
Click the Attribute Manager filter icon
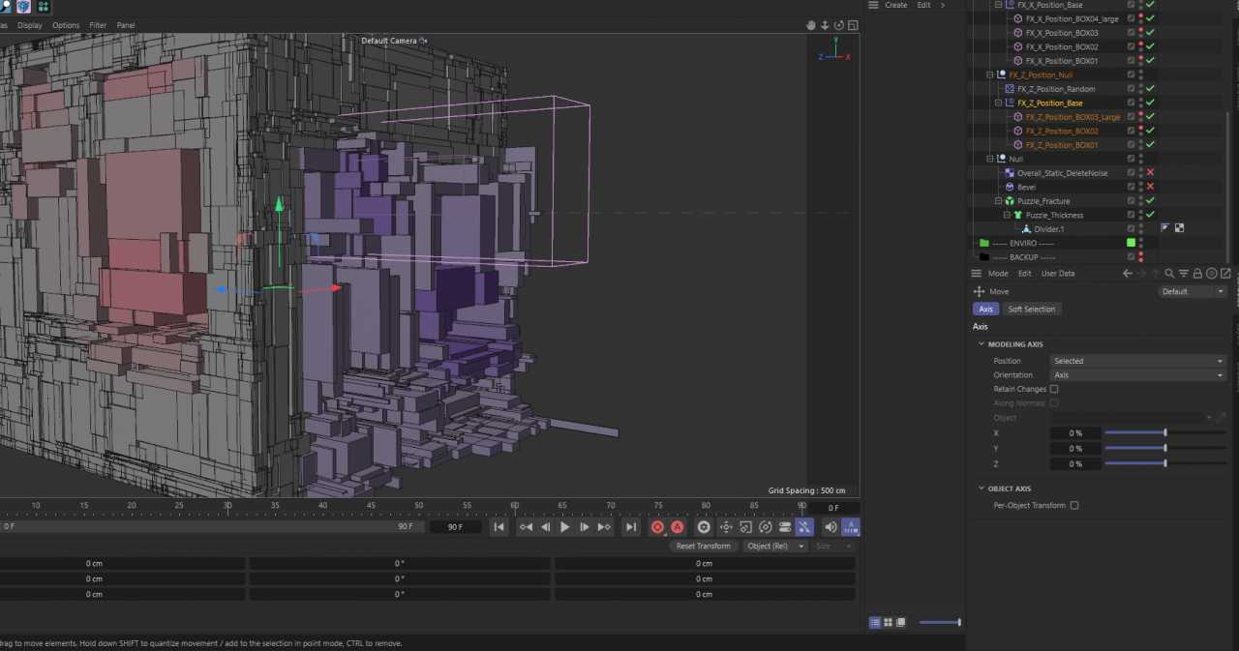click(1184, 274)
